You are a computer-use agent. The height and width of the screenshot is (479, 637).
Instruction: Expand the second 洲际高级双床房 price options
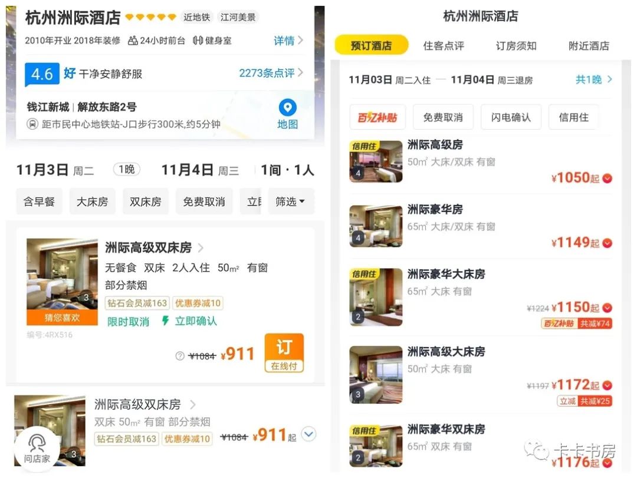[308, 434]
